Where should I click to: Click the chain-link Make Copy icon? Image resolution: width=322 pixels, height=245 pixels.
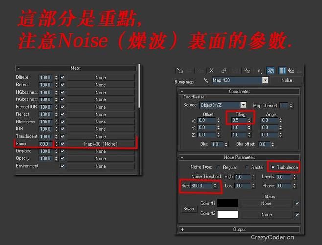pyautogui.click(x=224, y=71)
